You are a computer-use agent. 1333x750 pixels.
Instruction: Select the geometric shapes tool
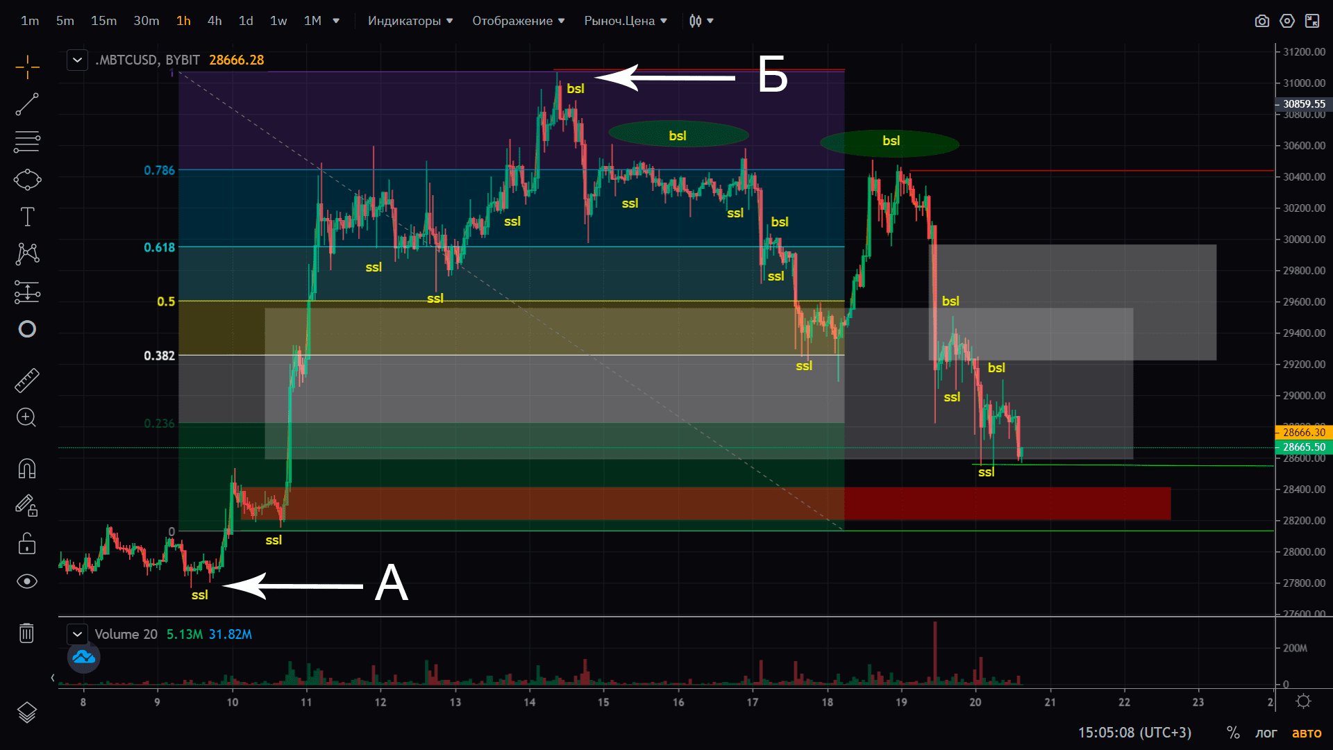27,180
